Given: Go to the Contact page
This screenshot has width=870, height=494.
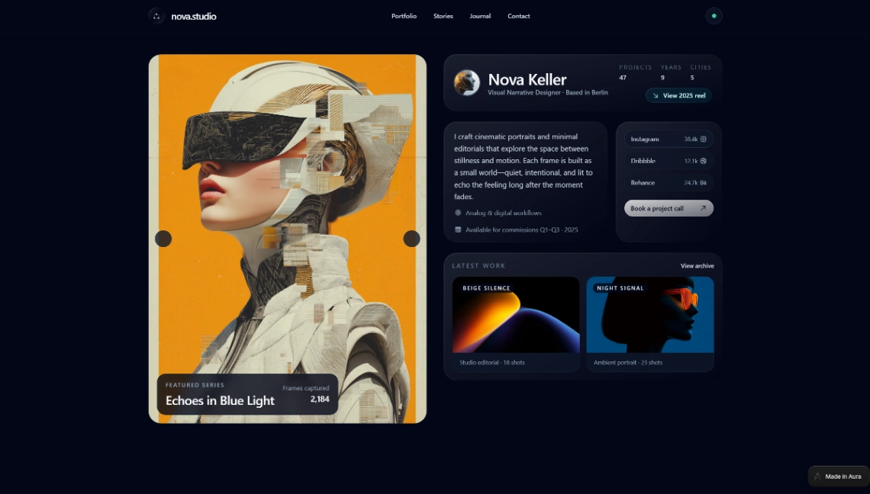Looking at the screenshot, I should tap(518, 16).
